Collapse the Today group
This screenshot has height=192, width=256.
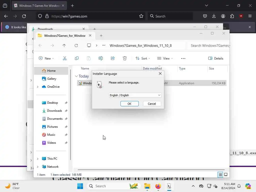(x=76, y=76)
